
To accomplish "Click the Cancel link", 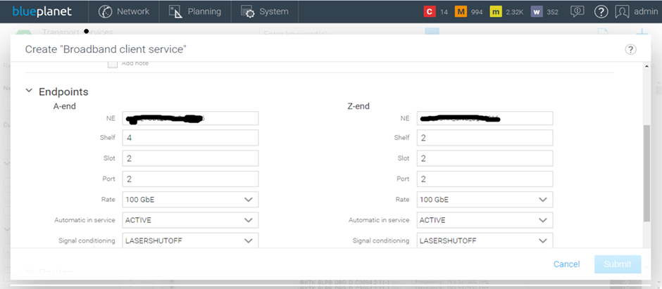I will [566, 264].
